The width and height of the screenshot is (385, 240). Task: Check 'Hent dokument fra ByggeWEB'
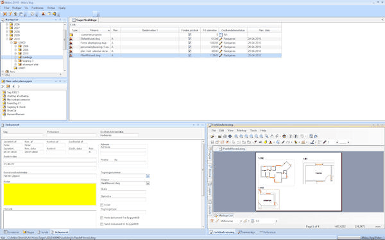(101, 218)
